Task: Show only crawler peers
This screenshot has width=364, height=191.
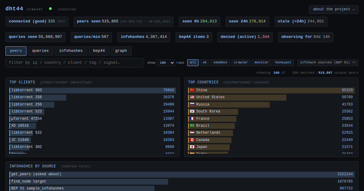Action: (x=241, y=63)
